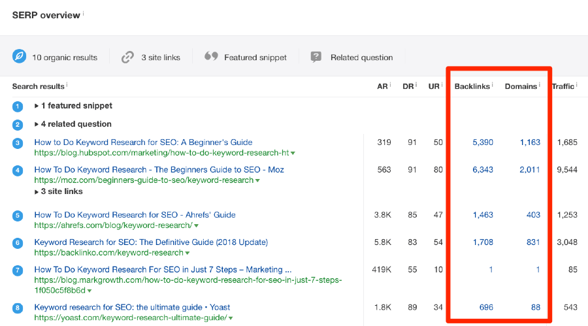Viewport: 588px width, 326px height.
Task: Click info icon beside UR column
Action: (x=442, y=85)
